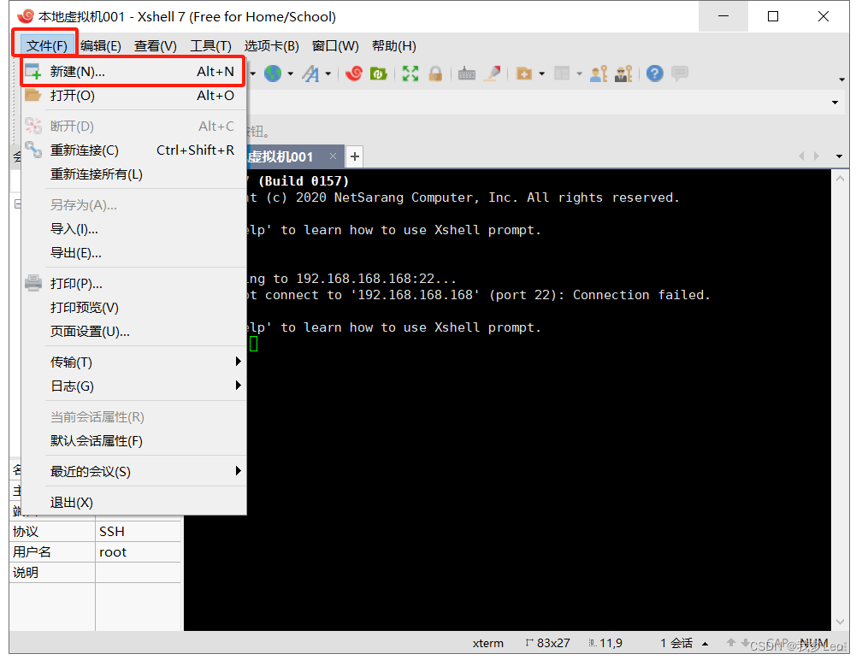856x660 pixels.
Task: Click the new tab plus button
Action: point(354,156)
